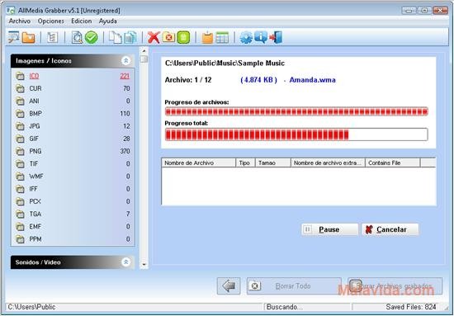The image size is (454, 316).
Task: Click the Progreso de archivos progress bar
Action: (x=296, y=111)
